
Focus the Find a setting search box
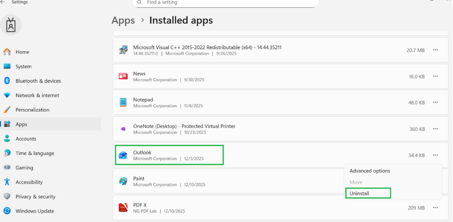(226, 2)
